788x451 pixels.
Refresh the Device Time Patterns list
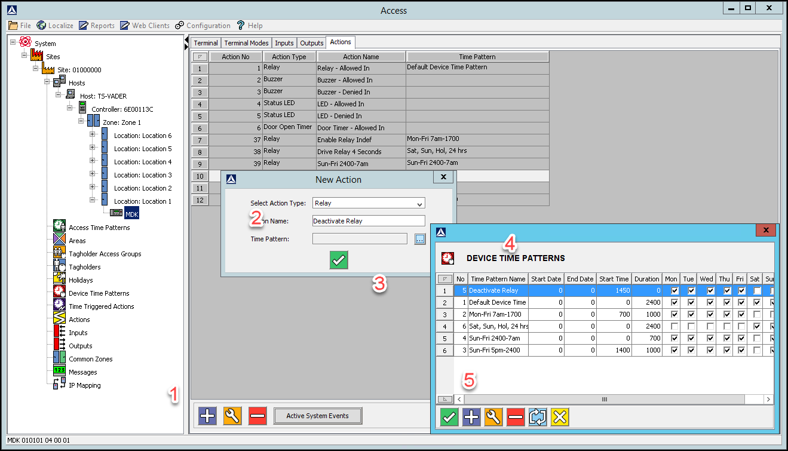[x=538, y=417]
